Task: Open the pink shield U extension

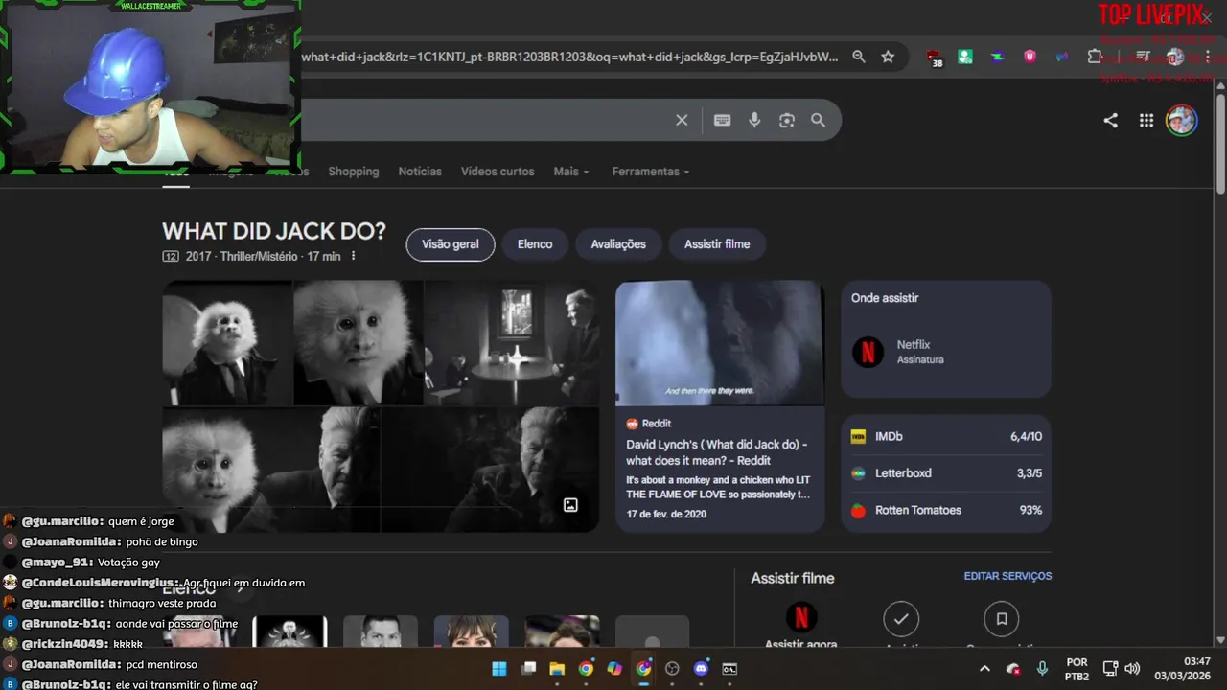Action: click(1030, 57)
